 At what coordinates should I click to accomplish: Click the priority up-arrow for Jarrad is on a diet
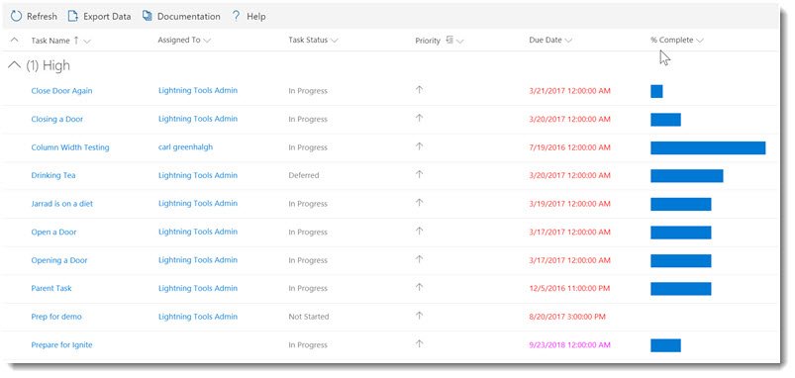tap(419, 203)
